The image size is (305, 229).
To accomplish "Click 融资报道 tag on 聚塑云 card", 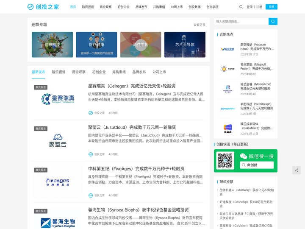I will point(41,128).
